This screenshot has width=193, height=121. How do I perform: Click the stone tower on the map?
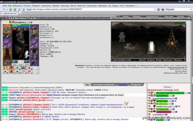tap(122, 37)
